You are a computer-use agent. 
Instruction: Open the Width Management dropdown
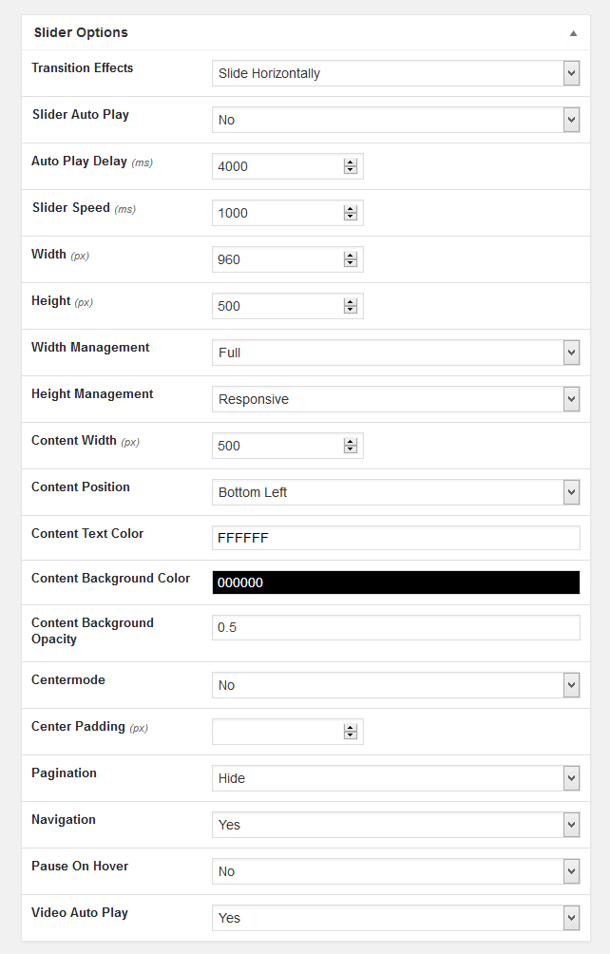(x=395, y=353)
